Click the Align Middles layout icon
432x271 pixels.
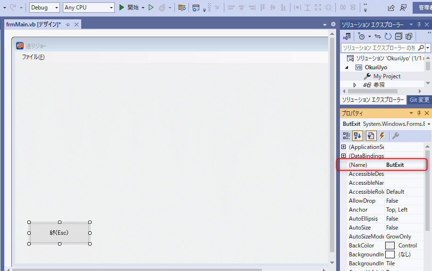(273, 8)
